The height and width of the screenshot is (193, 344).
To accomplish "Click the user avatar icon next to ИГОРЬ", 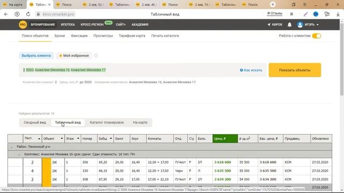I will point(300,25).
